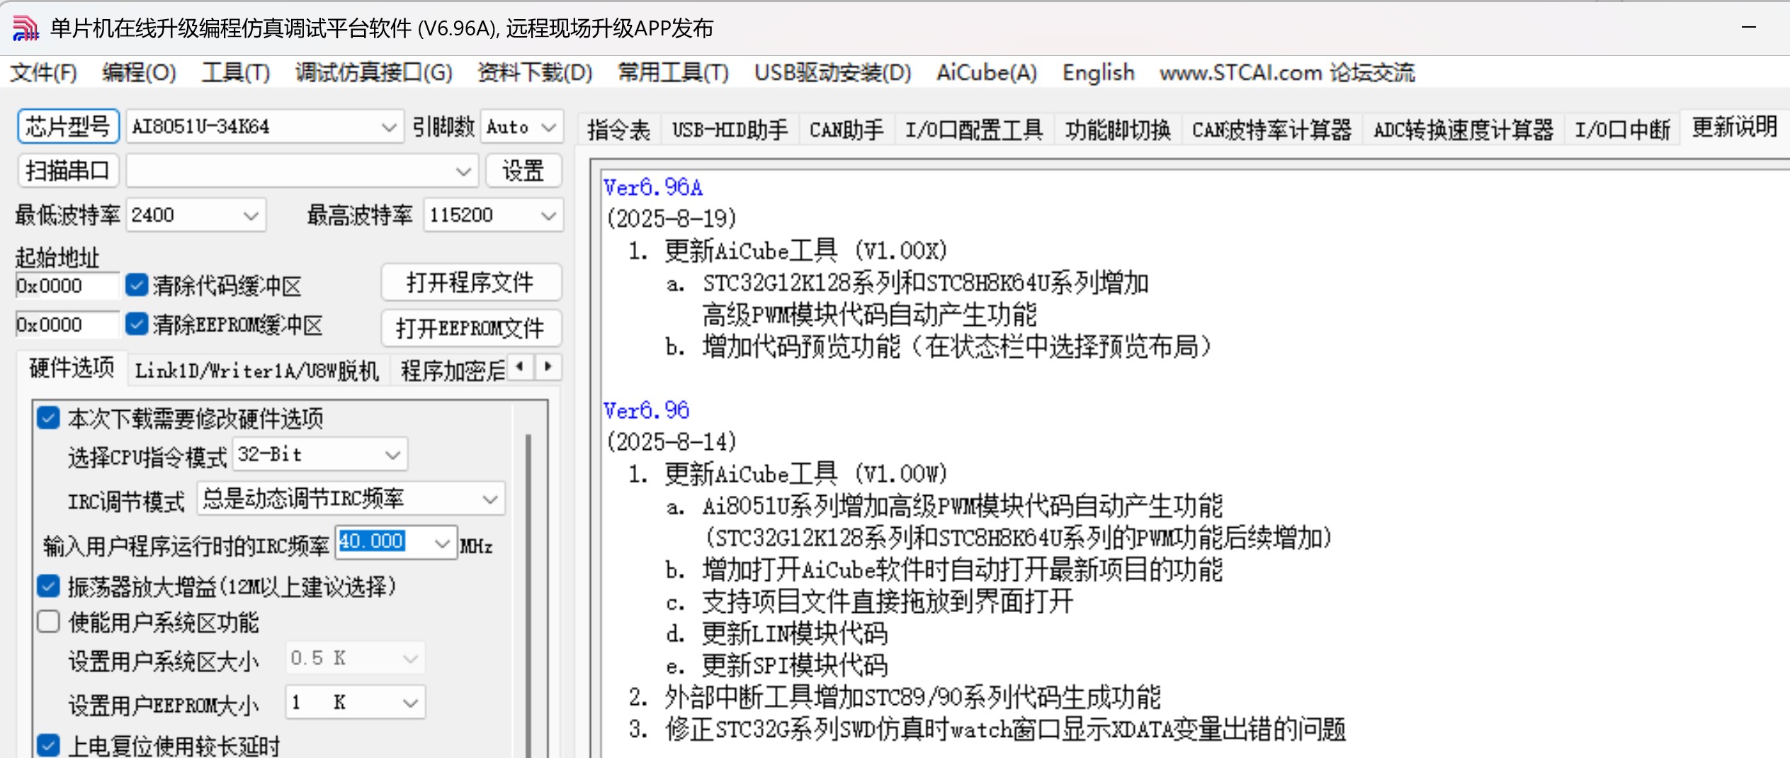Expand the IRC frequency 40.000 dropdown
Screen dimensions: 1790x758
coord(442,543)
